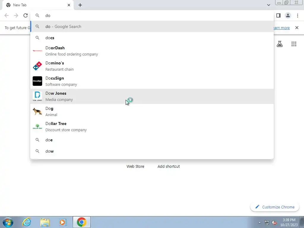Click the dog photo thumbnail
Screen dimensions: 304x228
point(37,112)
